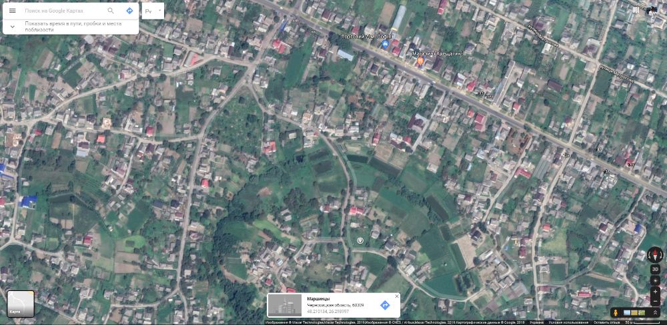Reset the compass to north
The width and height of the screenshot is (667, 325).
655,255
